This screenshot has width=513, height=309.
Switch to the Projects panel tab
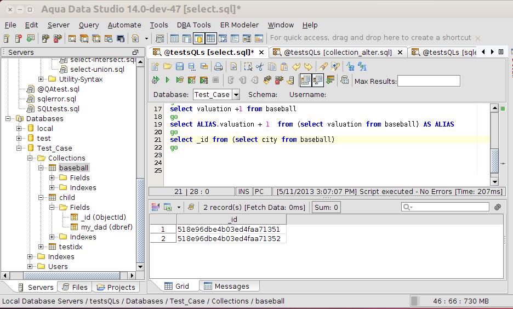pyautogui.click(x=116, y=287)
